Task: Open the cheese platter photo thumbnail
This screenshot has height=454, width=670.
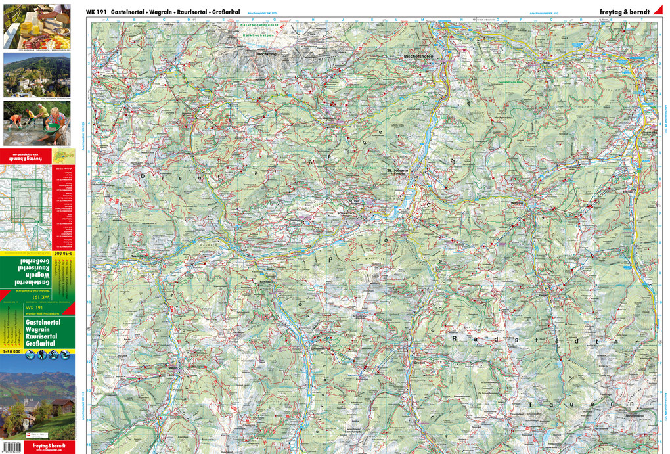Action: 37,26
